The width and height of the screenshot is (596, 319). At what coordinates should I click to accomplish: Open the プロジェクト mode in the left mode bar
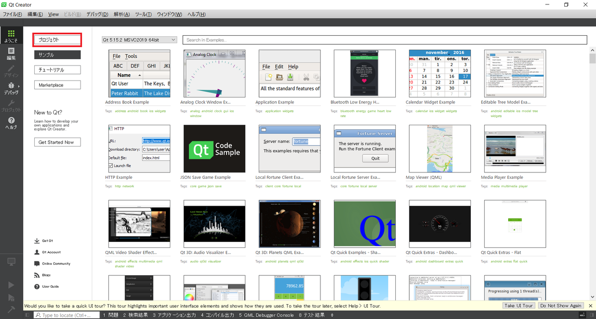(11, 105)
